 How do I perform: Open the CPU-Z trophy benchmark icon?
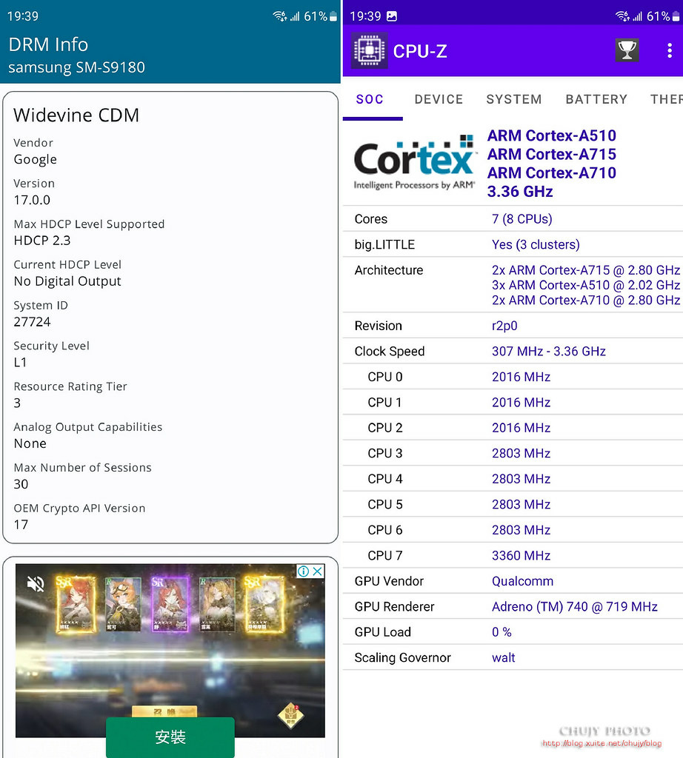627,50
